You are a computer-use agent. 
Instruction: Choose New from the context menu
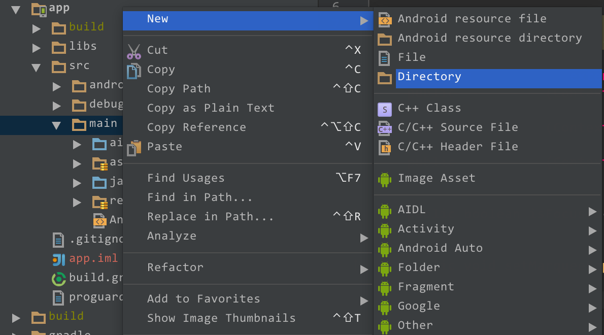tap(248, 20)
